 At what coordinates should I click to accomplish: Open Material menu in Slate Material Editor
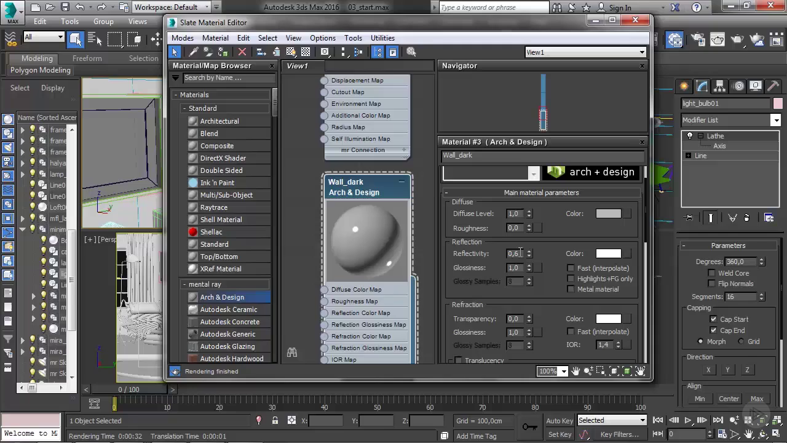pos(215,38)
